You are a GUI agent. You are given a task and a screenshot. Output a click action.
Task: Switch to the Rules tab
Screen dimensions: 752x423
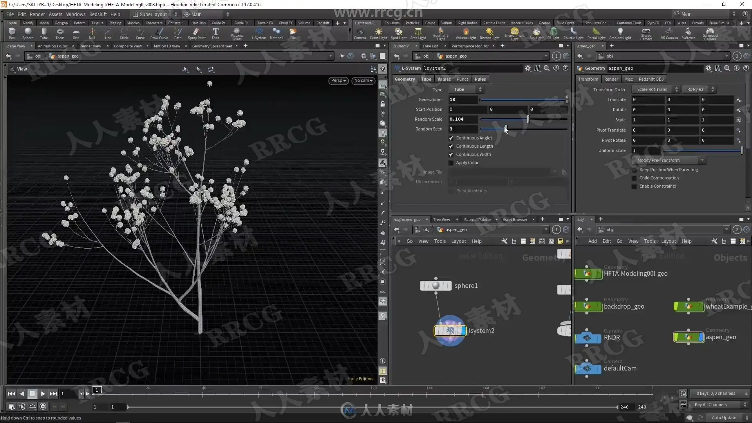480,79
